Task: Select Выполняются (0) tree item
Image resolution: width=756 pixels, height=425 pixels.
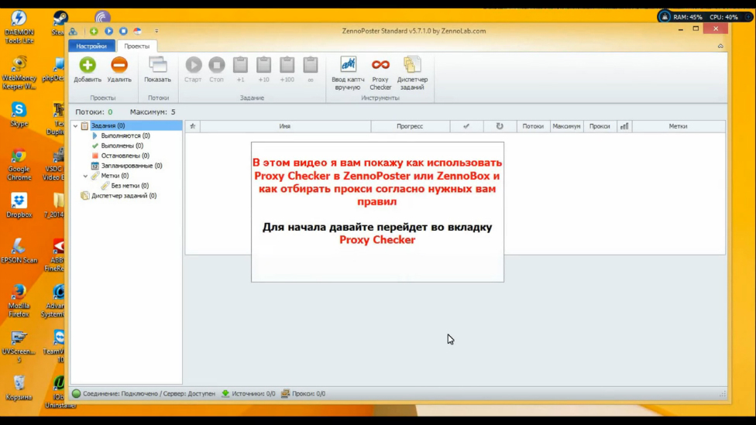Action: [x=125, y=136]
